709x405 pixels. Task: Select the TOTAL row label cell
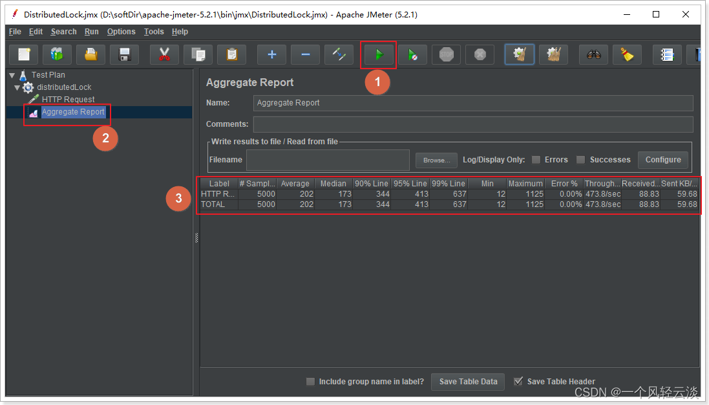[x=219, y=204]
